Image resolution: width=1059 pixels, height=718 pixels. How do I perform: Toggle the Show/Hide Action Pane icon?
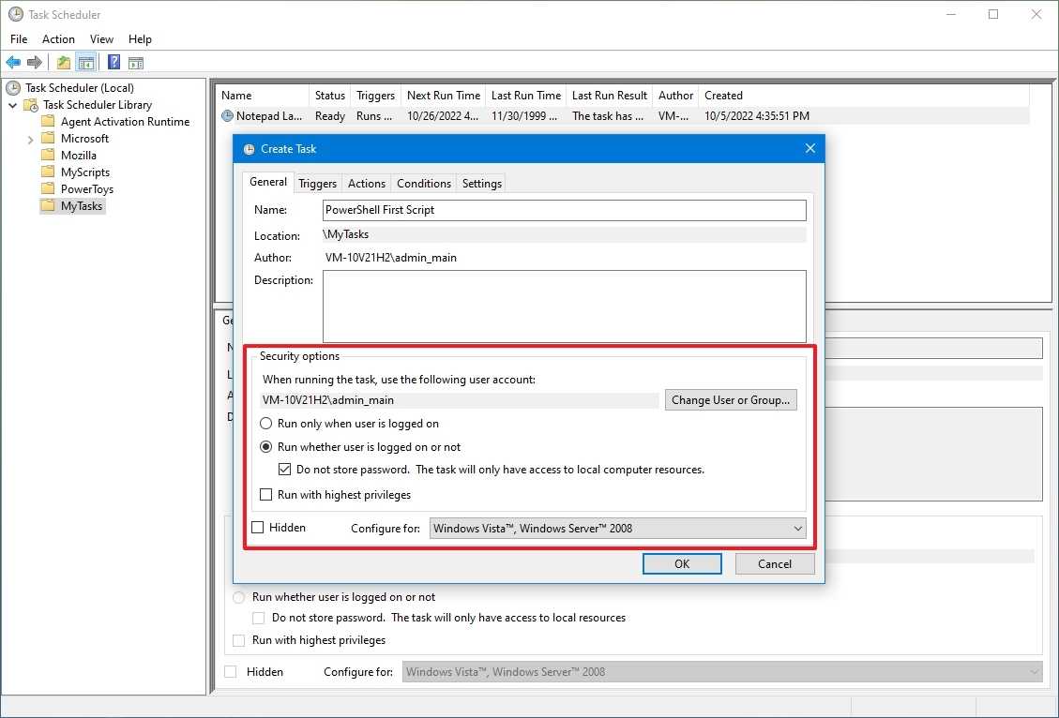(136, 63)
